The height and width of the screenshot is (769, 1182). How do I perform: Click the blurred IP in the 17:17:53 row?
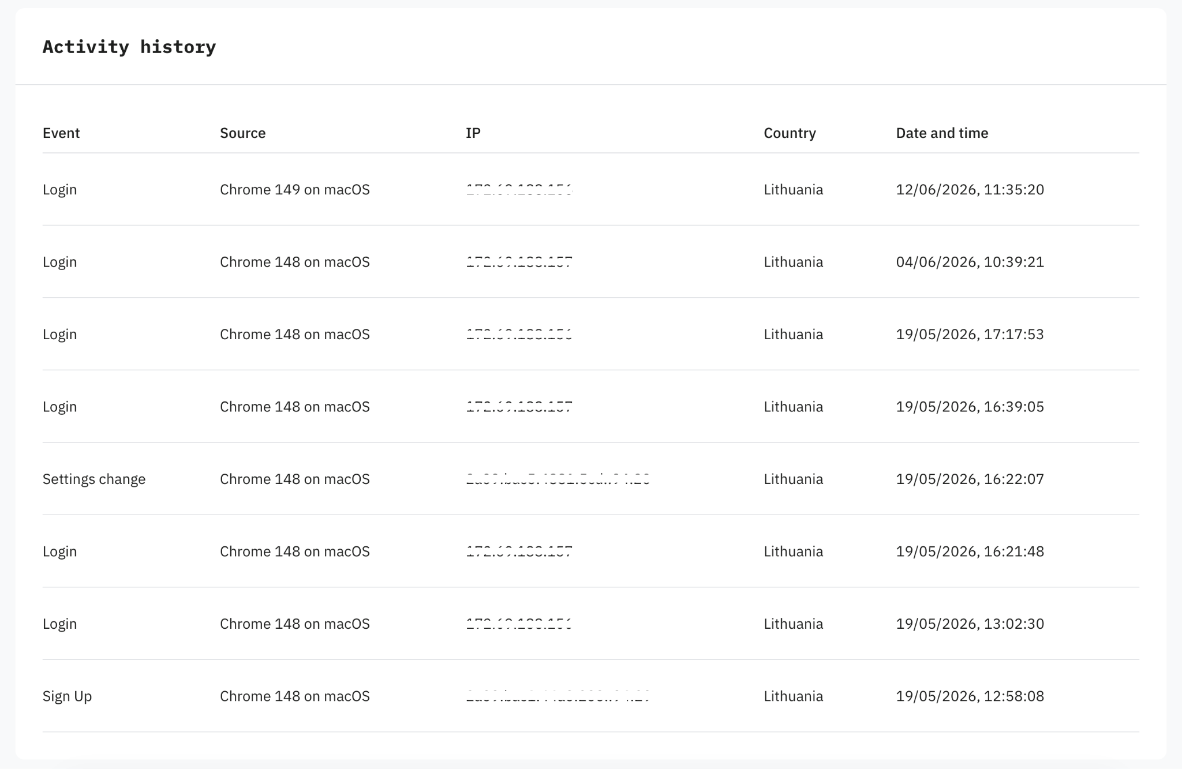pyautogui.click(x=519, y=335)
